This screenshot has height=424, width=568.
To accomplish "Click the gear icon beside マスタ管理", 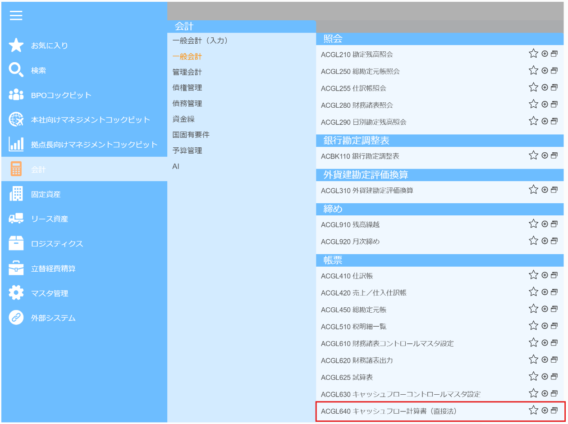I will [16, 293].
